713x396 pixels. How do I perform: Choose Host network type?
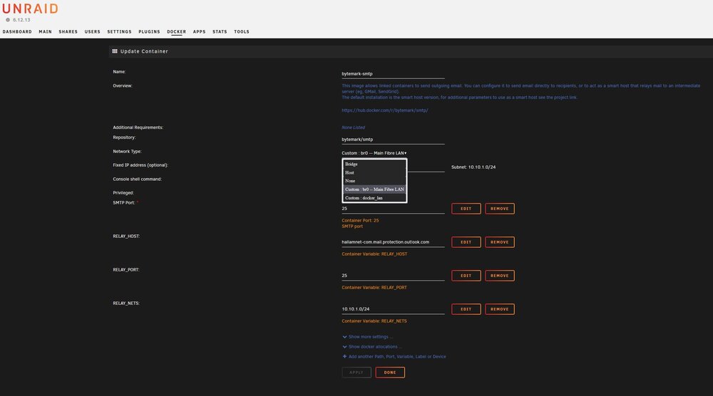pos(374,172)
